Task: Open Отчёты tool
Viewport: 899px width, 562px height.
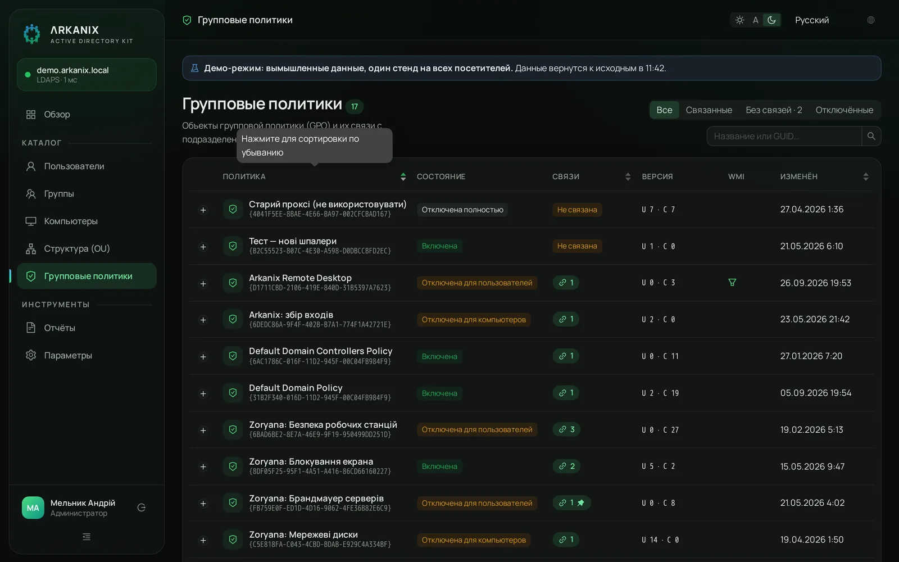Action: tap(87, 328)
